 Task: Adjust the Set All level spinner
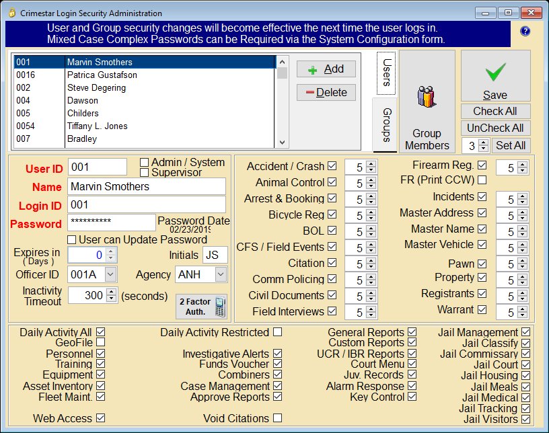point(484,145)
